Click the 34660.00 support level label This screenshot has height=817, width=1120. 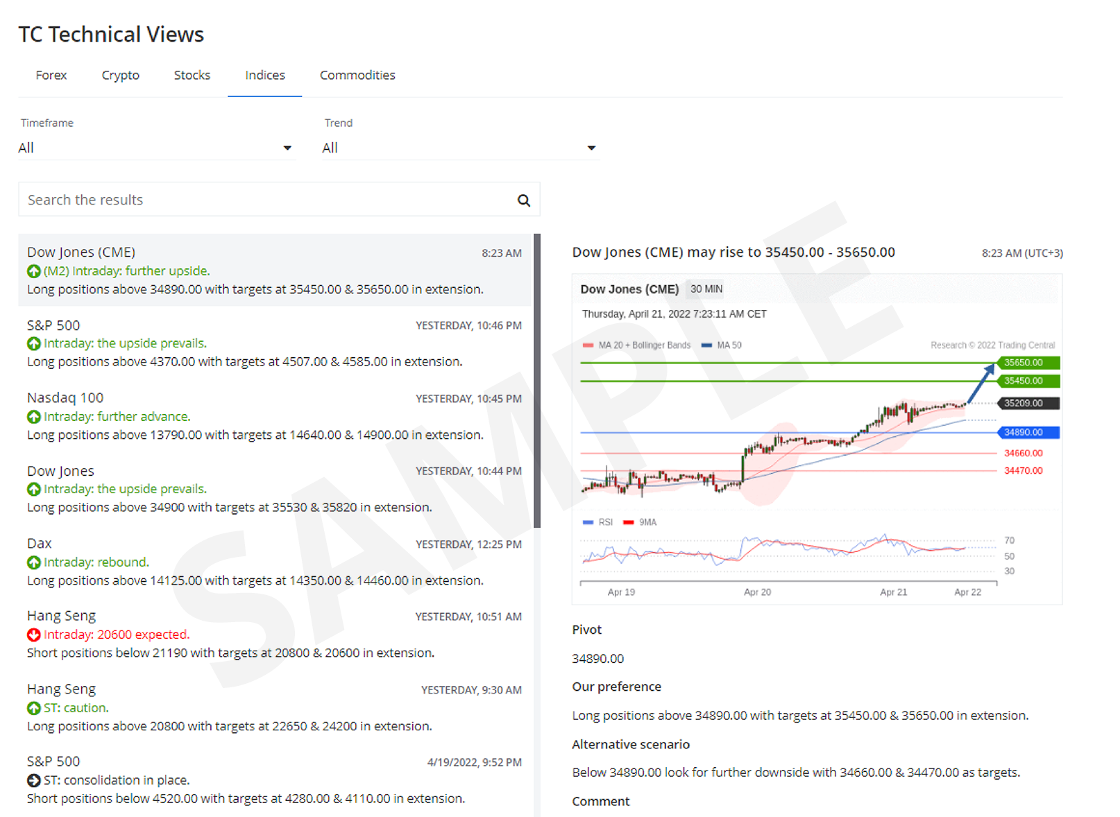pyautogui.click(x=1024, y=453)
